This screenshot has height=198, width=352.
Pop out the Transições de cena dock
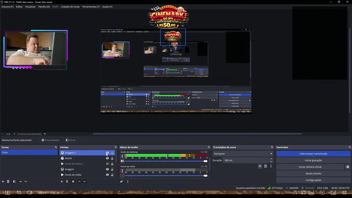272,147
